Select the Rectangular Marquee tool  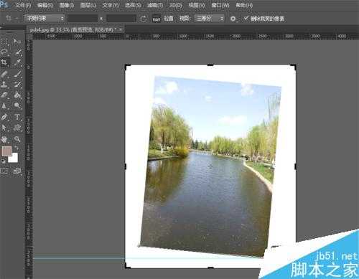point(4,42)
